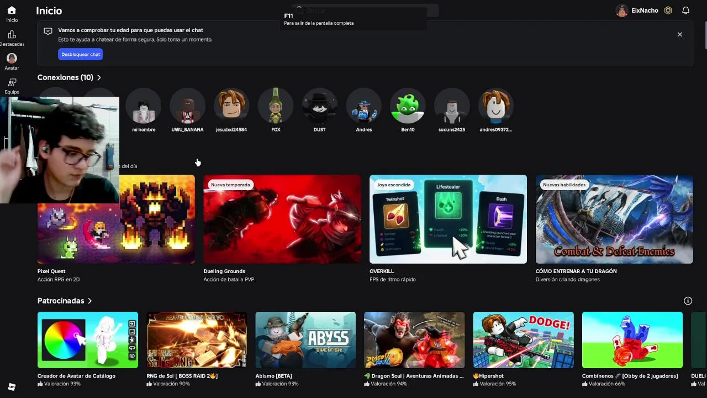Click the Desbloquear chat button

(81, 54)
